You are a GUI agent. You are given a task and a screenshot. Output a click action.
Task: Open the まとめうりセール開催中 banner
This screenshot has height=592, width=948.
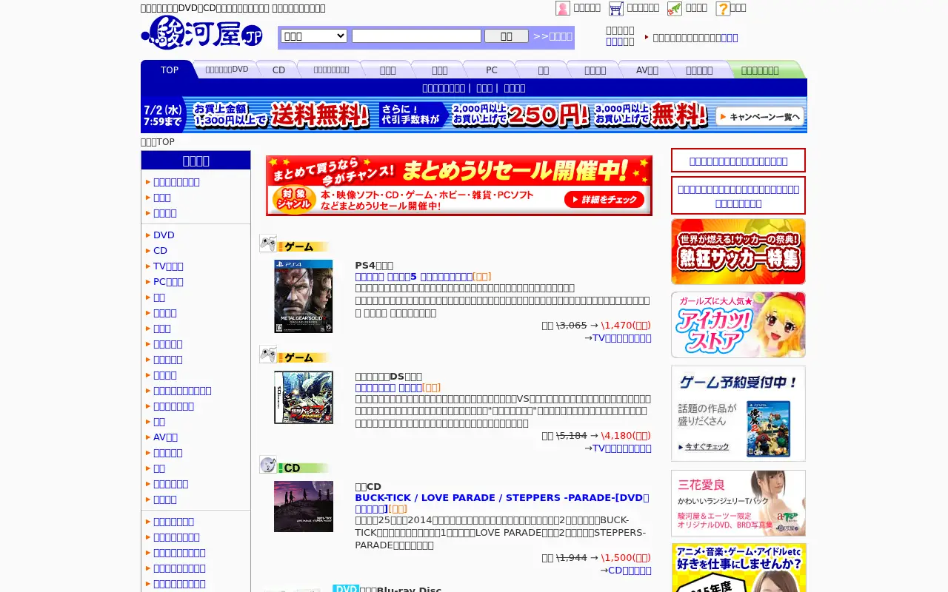click(459, 186)
